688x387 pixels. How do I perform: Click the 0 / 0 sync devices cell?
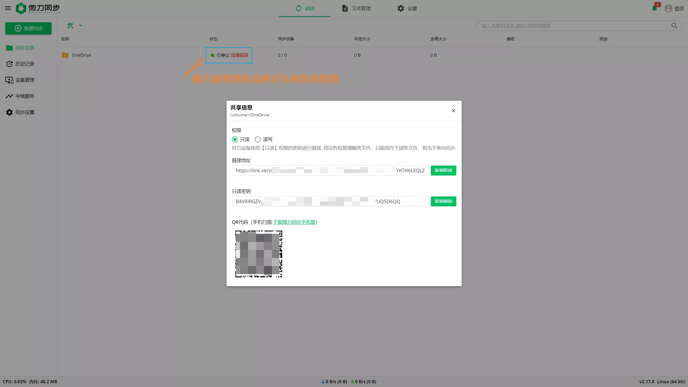point(282,55)
